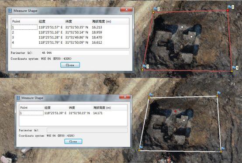
Task: Click latitude 31°51'50.15" N in lower dialog
Action: [79, 113]
